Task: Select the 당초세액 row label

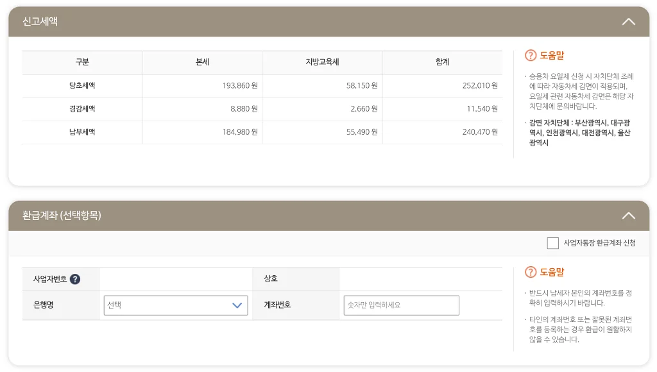Action: 82,85
